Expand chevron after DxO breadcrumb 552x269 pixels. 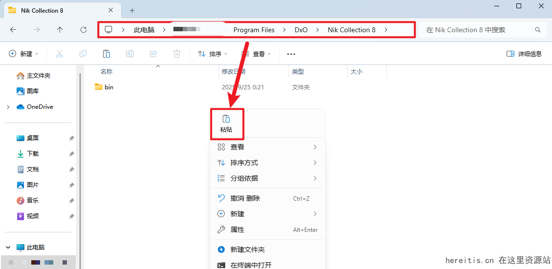pyautogui.click(x=318, y=30)
